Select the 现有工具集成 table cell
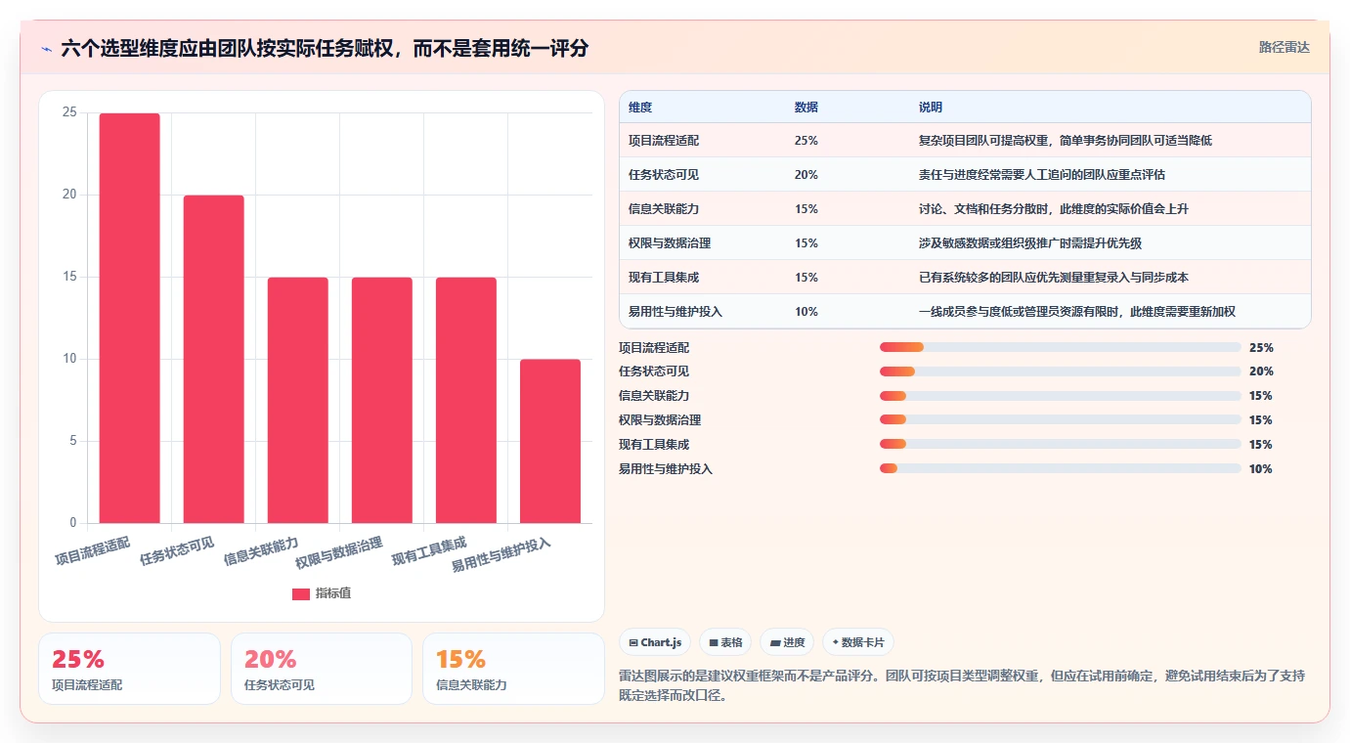The width and height of the screenshot is (1350, 743). pos(664,278)
